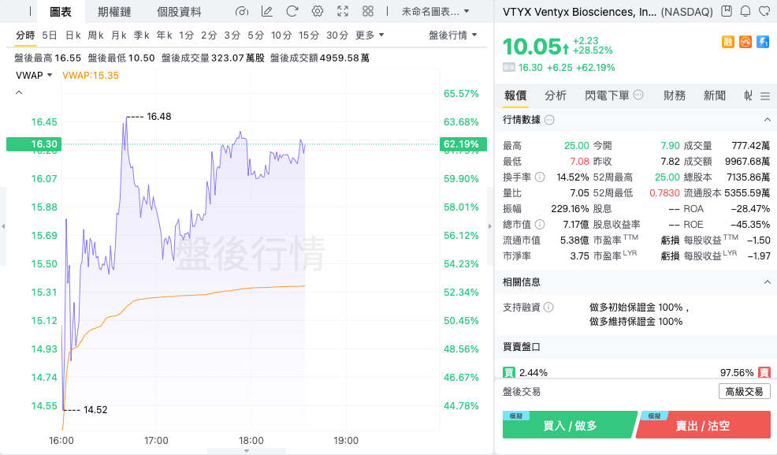Show info for 支持融資
Viewport: 777px width, 455px height.
pyautogui.click(x=548, y=308)
